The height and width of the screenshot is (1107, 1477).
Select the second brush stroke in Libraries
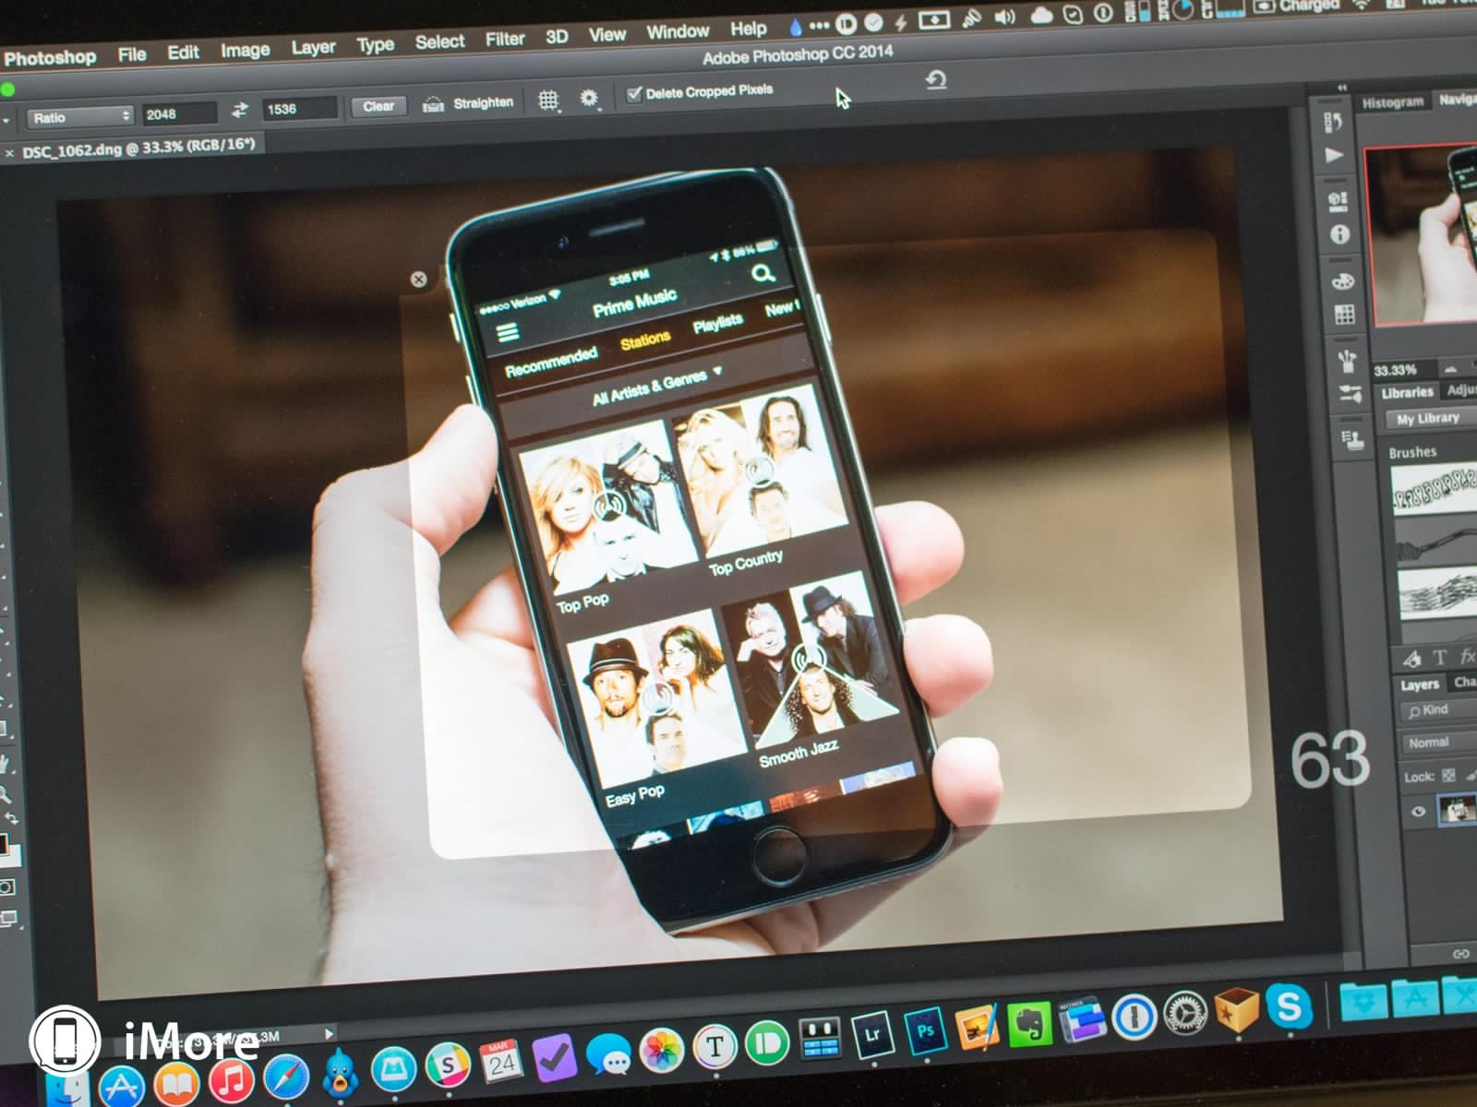[x=1436, y=542]
